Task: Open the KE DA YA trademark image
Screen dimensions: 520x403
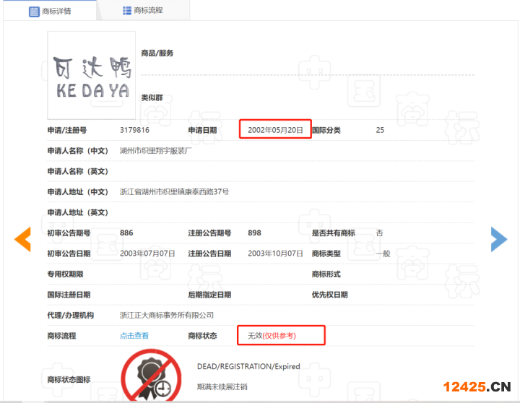Action: [92, 75]
